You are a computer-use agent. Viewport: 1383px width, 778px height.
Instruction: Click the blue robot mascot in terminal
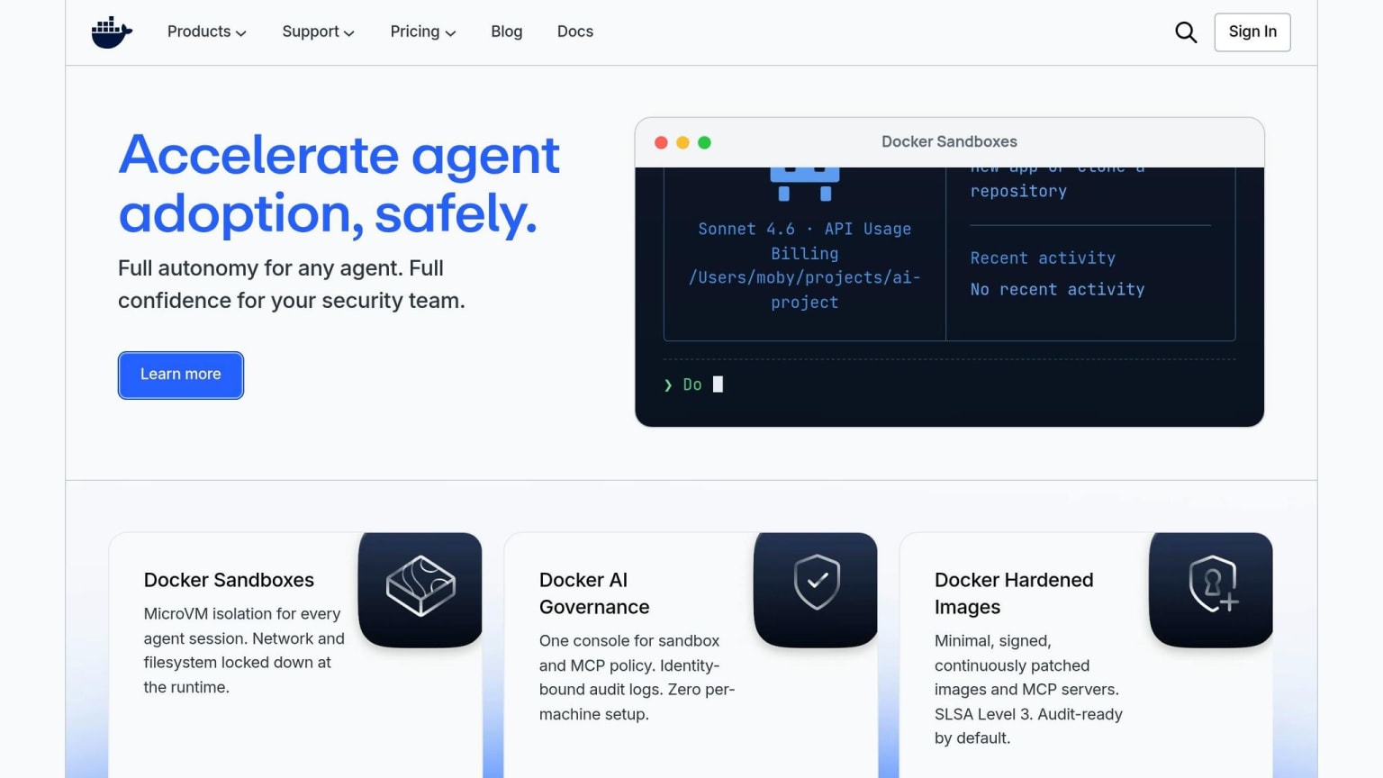805,184
